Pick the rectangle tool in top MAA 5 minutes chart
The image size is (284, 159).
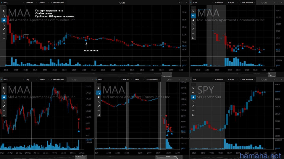coord(193,38)
